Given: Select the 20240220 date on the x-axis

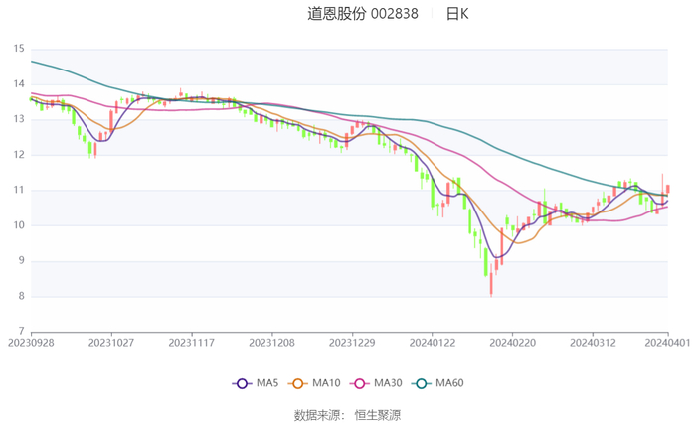Looking at the screenshot, I should (x=512, y=341).
